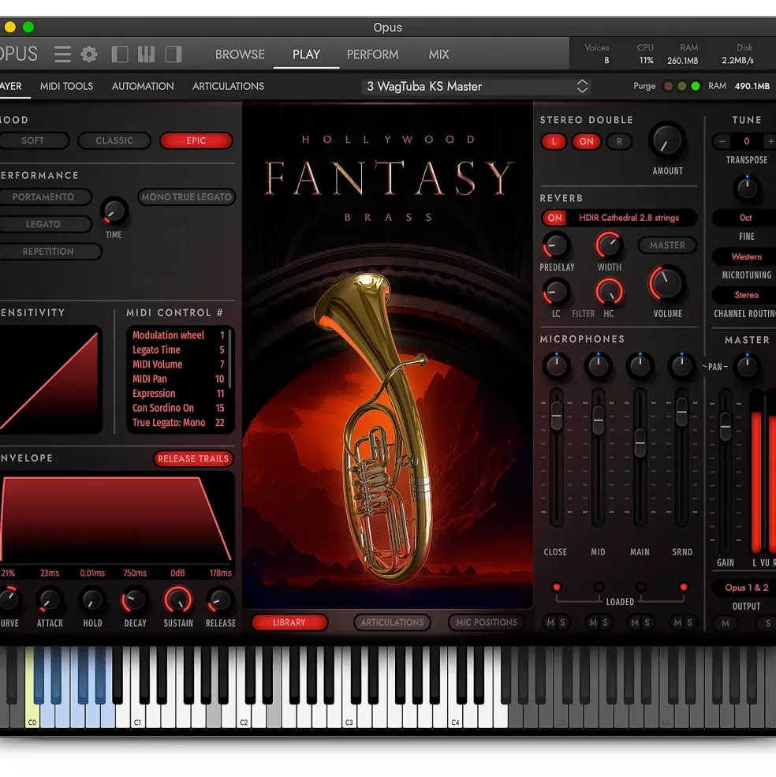Toggle the Reverb ON switch
This screenshot has height=777, width=776.
554,218
